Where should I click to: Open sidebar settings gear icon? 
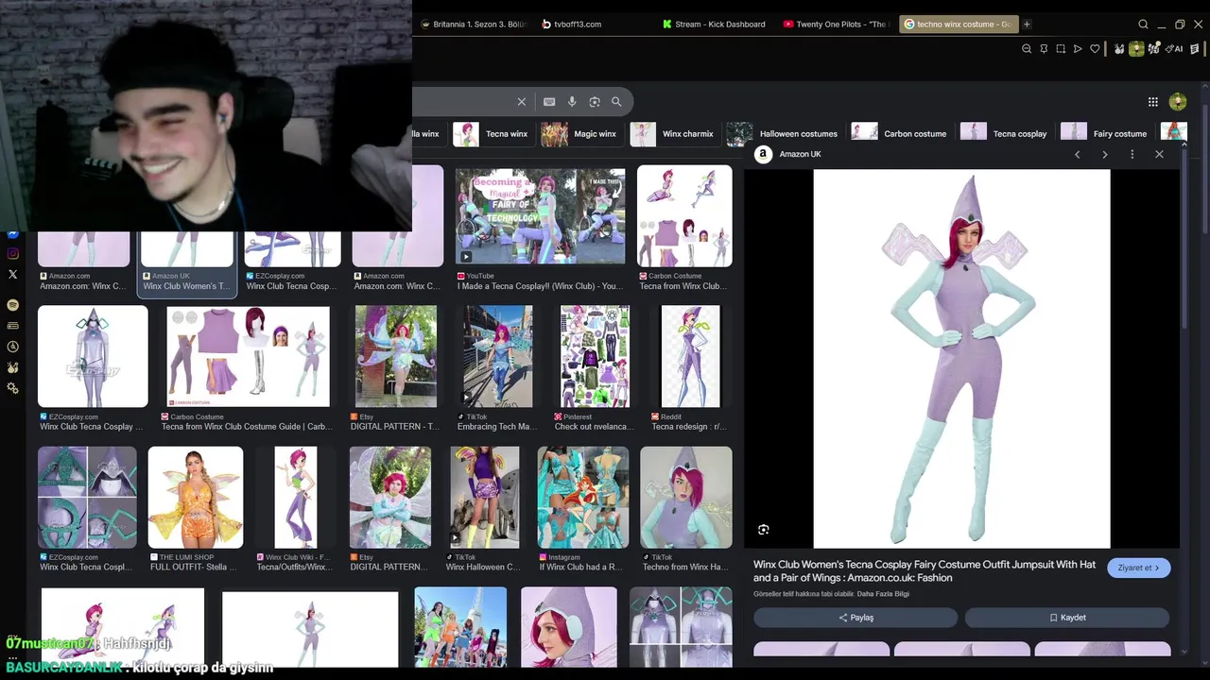[x=12, y=388]
